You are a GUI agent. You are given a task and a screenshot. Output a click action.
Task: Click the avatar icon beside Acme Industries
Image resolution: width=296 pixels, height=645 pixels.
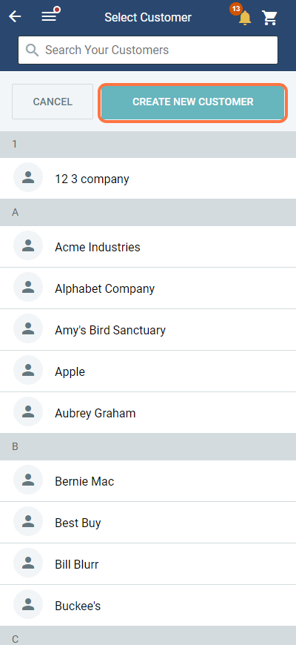click(x=28, y=245)
